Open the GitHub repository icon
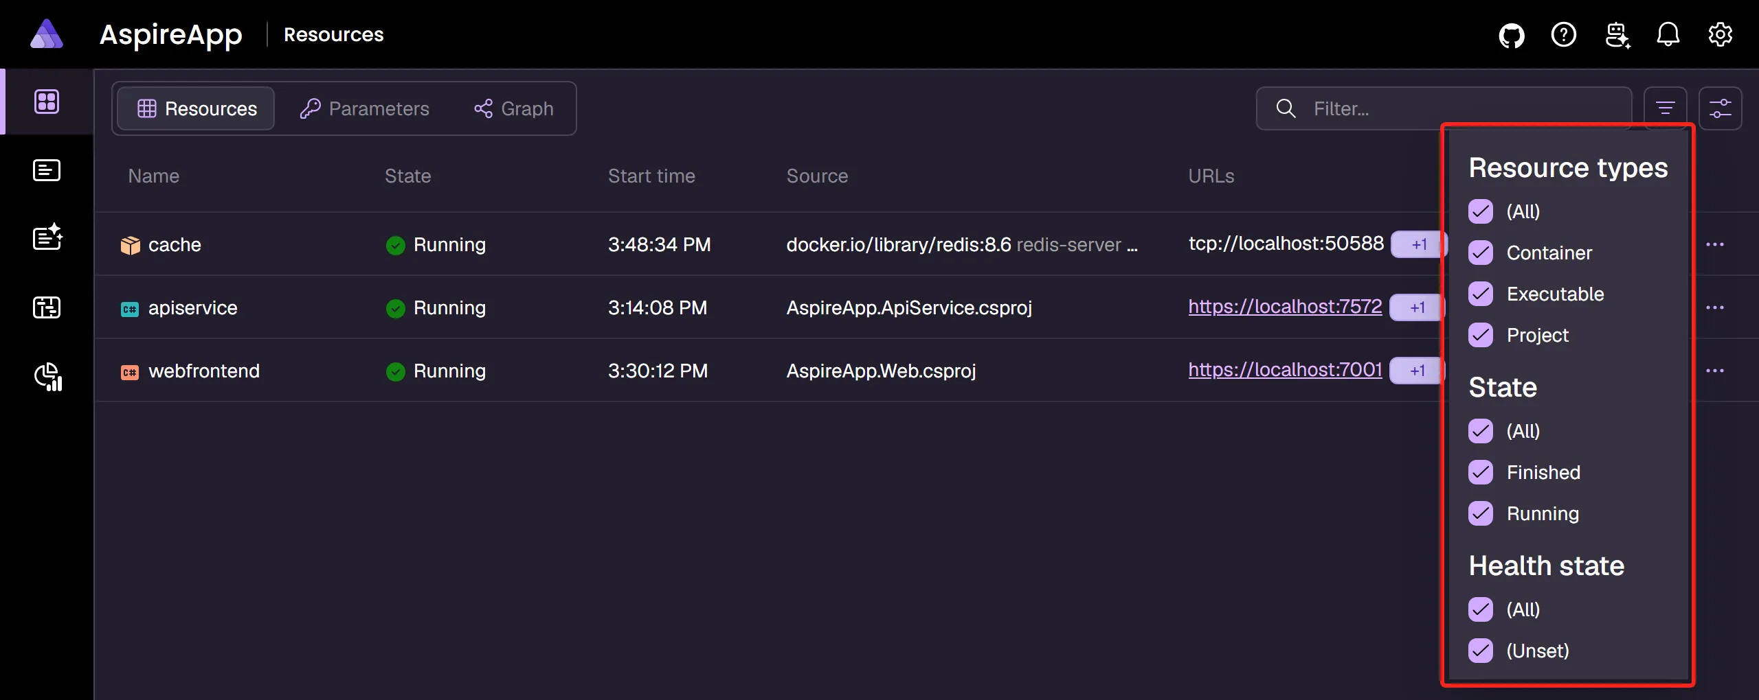Viewport: 1759px width, 700px height. (x=1512, y=35)
